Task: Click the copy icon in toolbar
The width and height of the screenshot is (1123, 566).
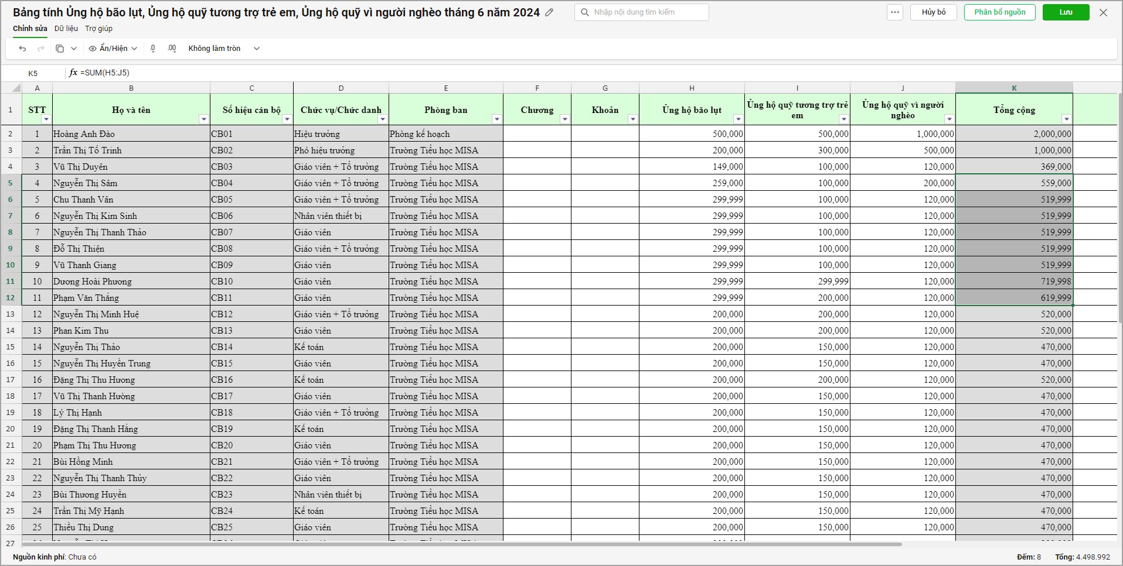Action: (60, 49)
